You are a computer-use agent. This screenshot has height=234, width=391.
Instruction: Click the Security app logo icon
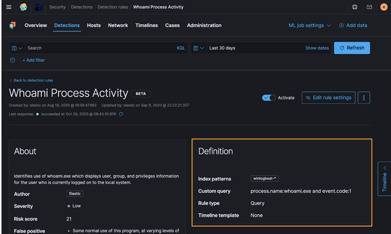coord(12,25)
